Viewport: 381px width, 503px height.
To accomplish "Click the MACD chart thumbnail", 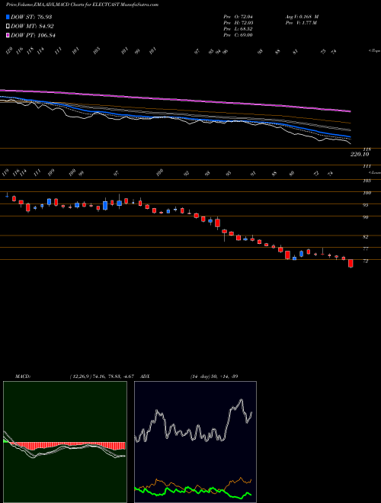I will tap(65, 442).
